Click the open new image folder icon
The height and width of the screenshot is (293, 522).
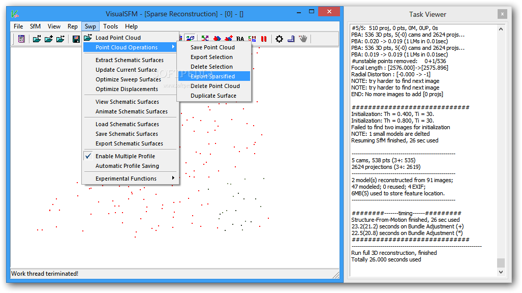37,39
